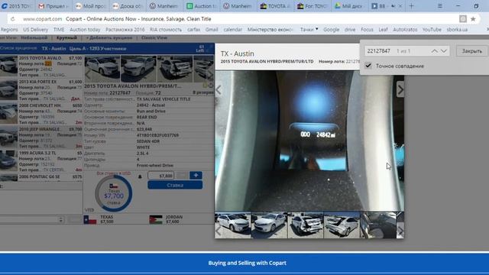Image resolution: width=489 pixels, height=275 pixels.
Task: Open US Delivery bookmark
Action: (x=36, y=30)
